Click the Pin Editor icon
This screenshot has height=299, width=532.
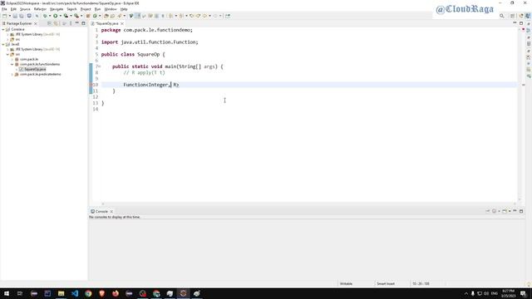228,16
